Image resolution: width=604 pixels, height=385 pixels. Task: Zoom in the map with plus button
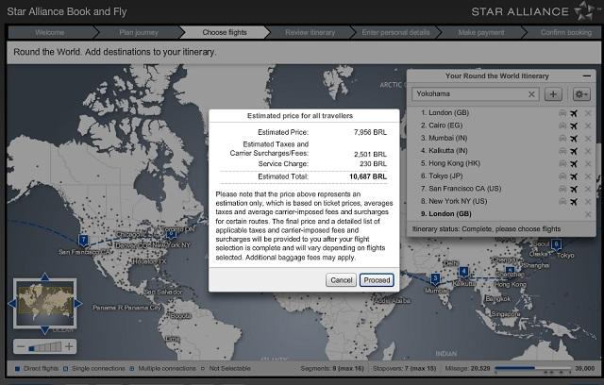[69, 347]
